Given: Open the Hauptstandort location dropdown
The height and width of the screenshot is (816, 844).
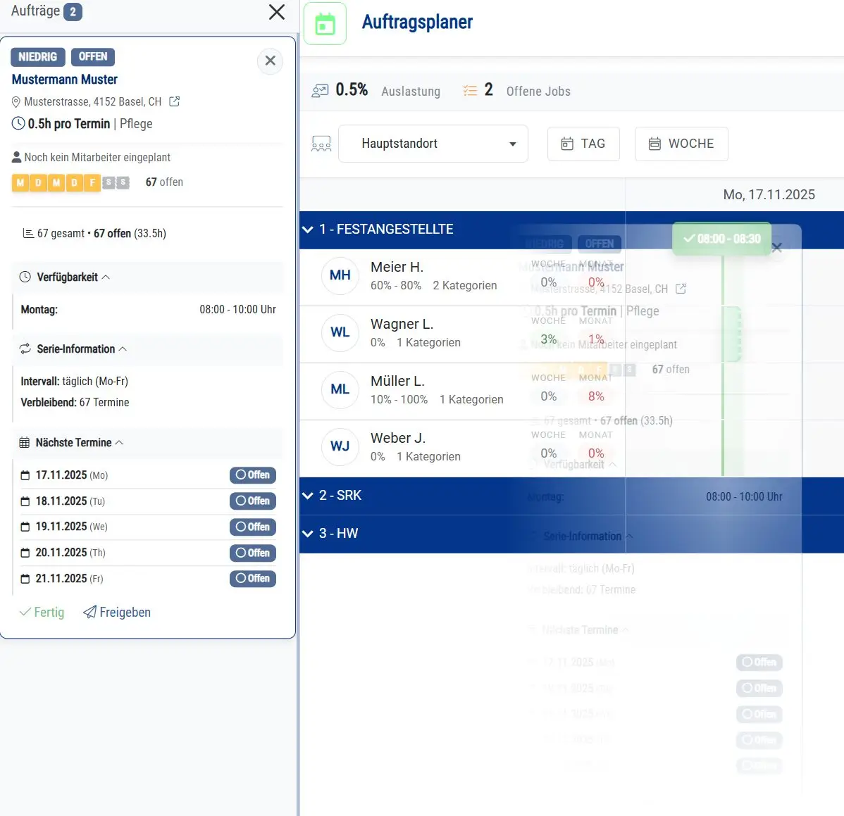Looking at the screenshot, I should [x=433, y=144].
